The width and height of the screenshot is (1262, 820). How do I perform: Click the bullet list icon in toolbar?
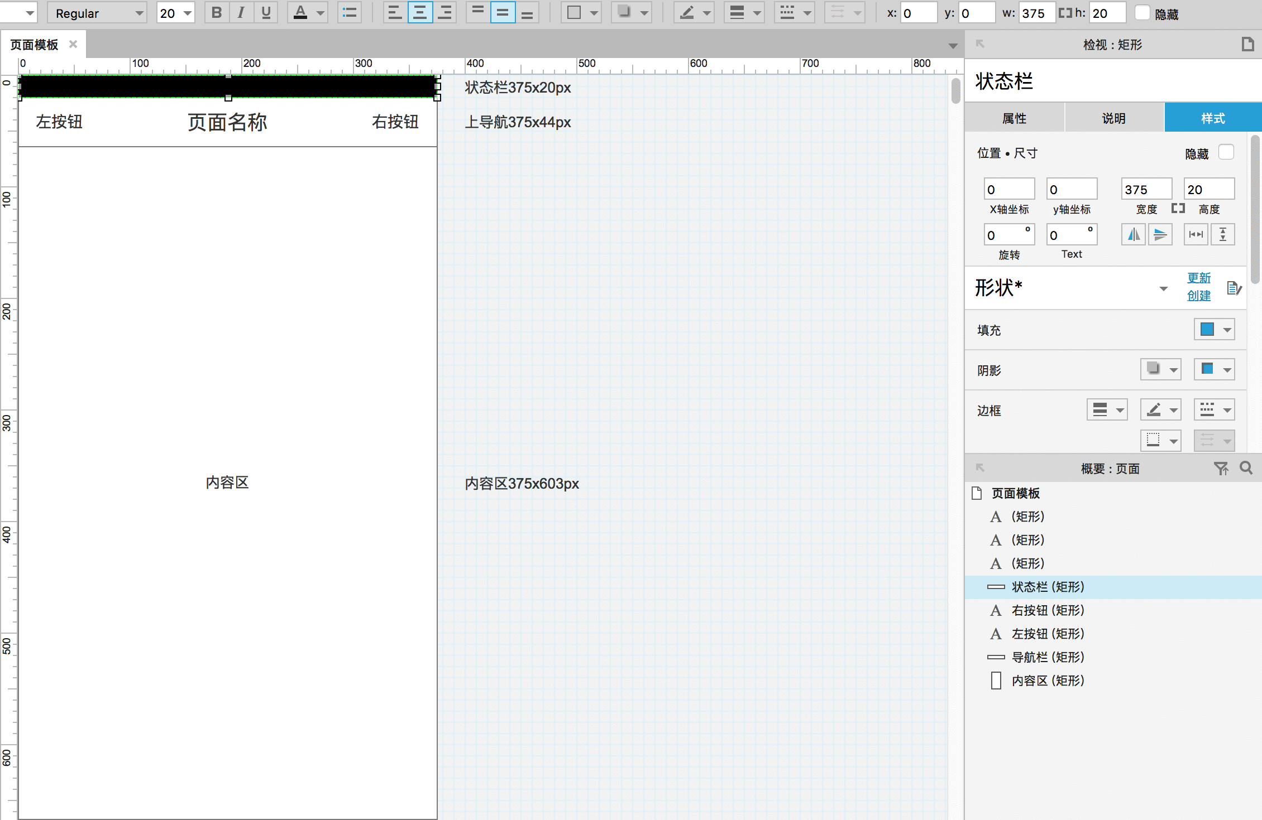350,13
